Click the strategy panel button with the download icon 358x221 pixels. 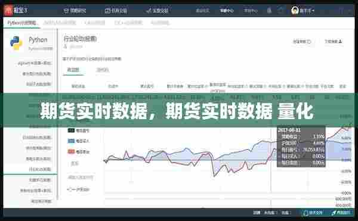tap(333, 41)
